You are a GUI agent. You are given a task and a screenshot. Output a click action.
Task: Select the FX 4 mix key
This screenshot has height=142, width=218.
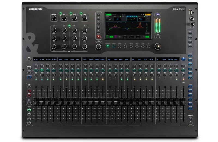pos(190,46)
